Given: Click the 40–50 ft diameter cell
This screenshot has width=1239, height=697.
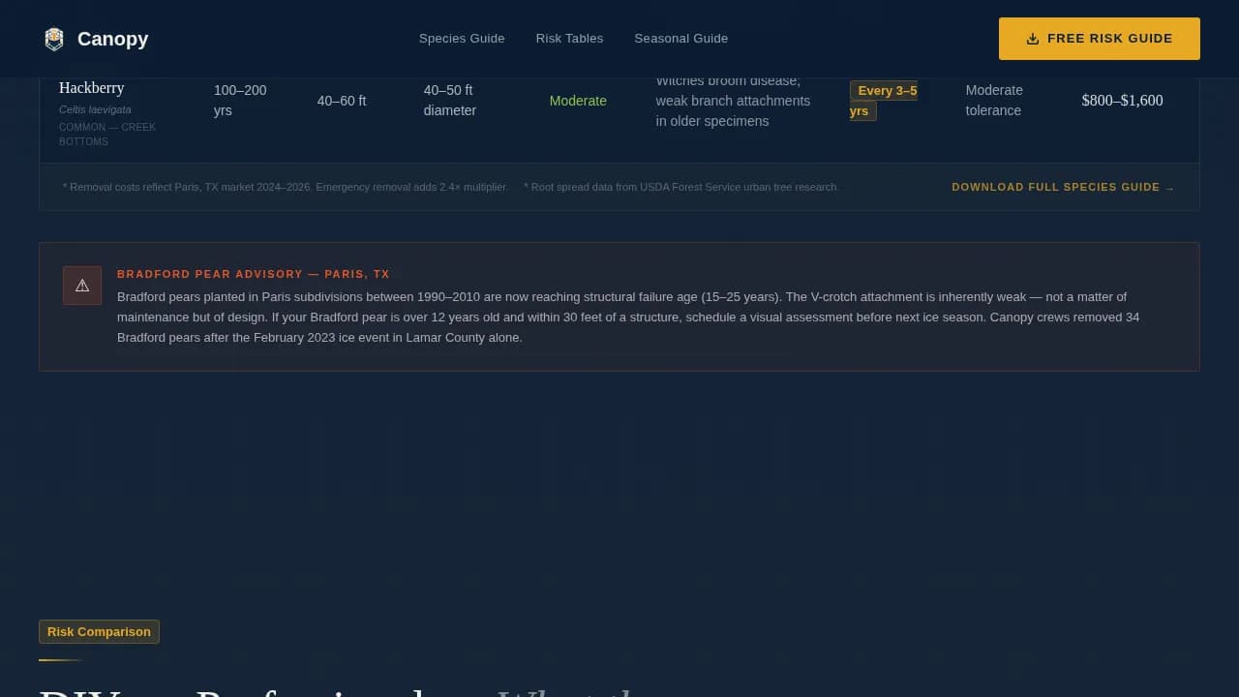Looking at the screenshot, I should point(450,101).
